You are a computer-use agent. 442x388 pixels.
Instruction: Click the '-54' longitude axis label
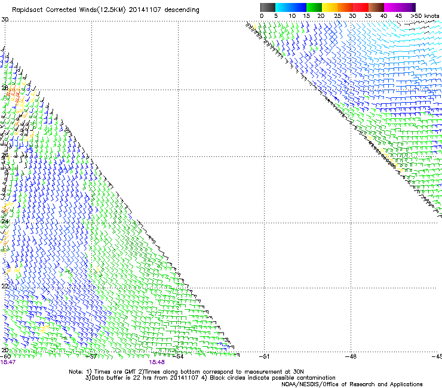click(178, 357)
